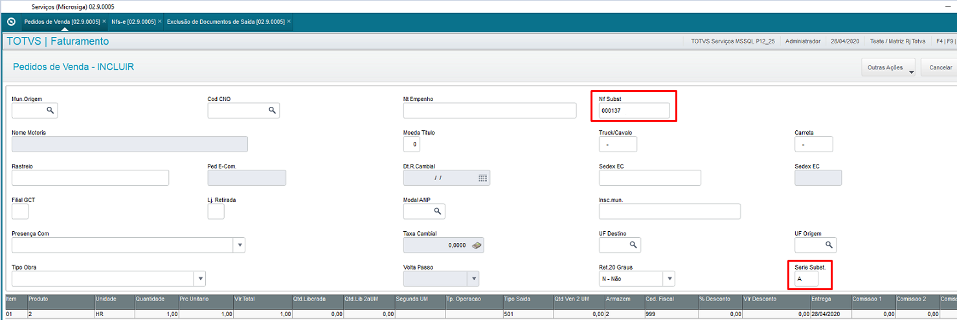The height and width of the screenshot is (320, 957).
Task: Switch to Pedidos de Venda tab
Action: (x=62, y=21)
